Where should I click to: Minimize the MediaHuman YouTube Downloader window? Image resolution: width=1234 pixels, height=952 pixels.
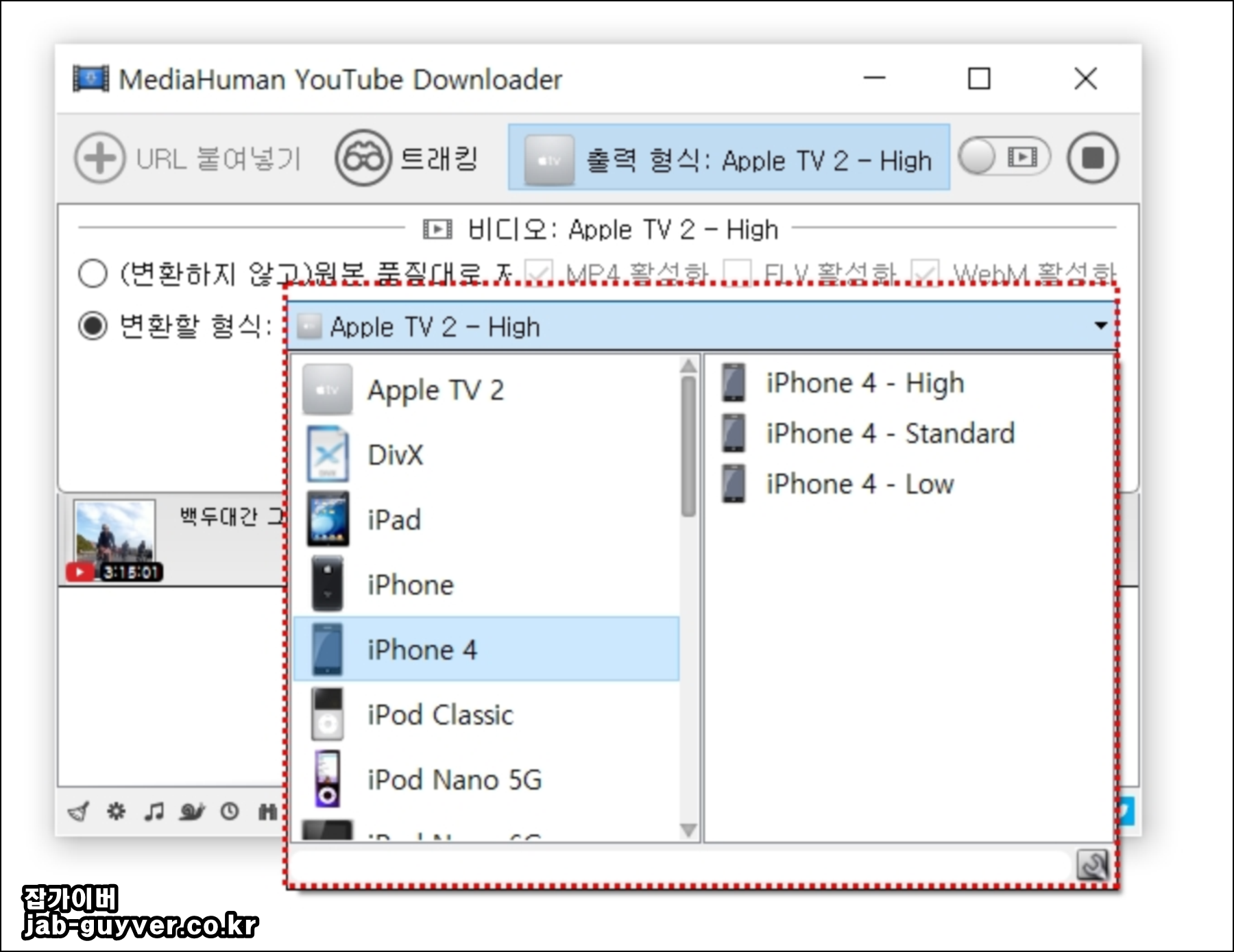coord(874,78)
